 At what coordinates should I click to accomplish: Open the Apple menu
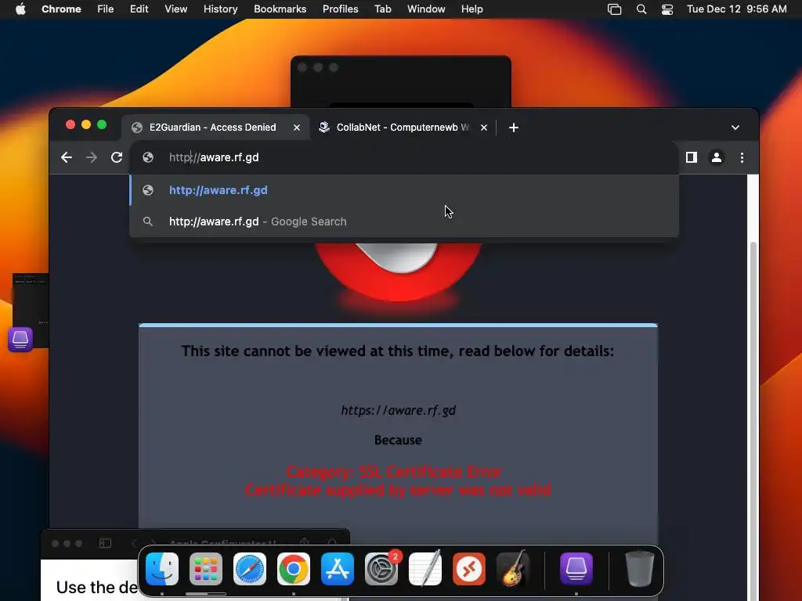click(20, 9)
